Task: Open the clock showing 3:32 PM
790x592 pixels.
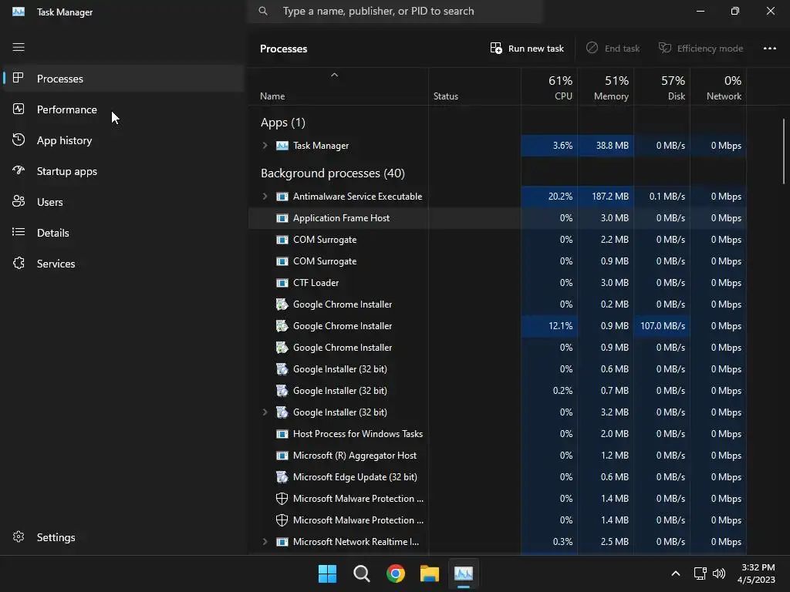Action: [756, 573]
